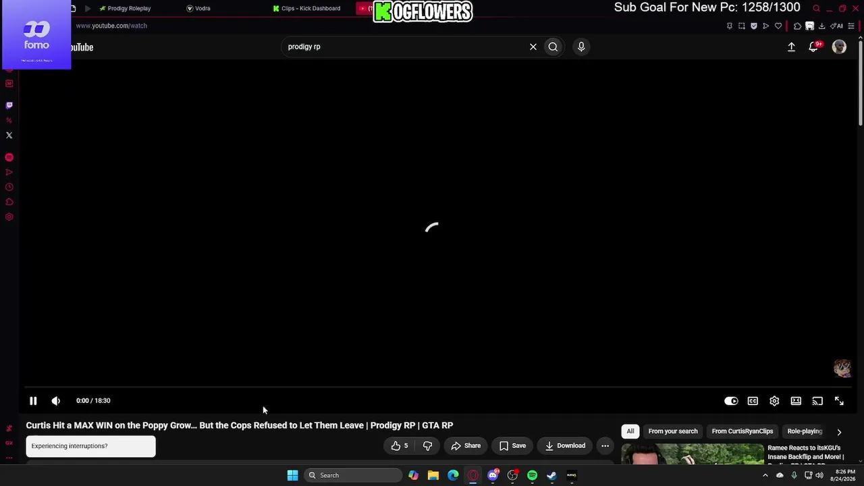Open YouTube notifications bell
864x486 pixels.
coord(813,47)
